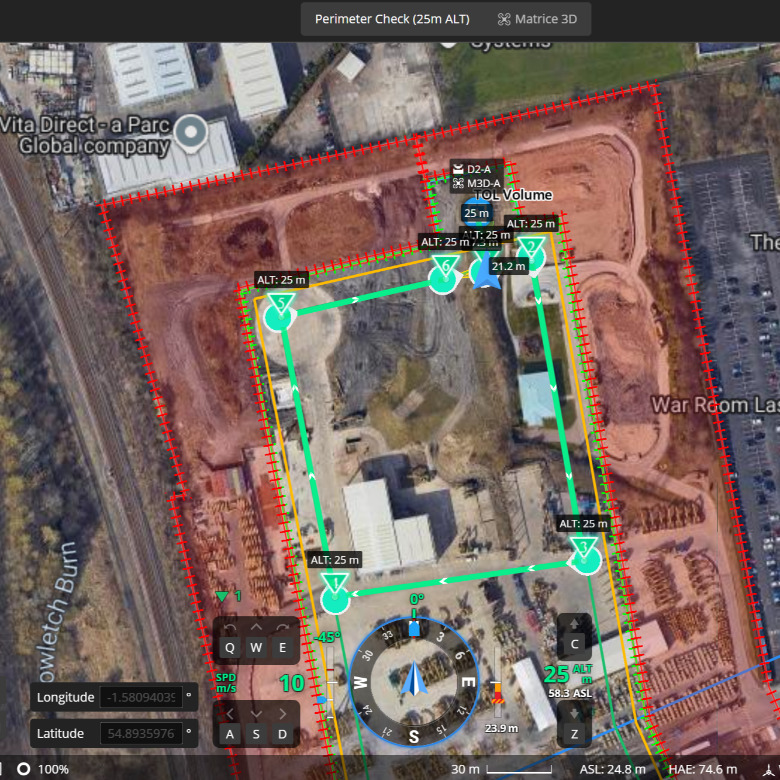The image size is (780, 780).
Task: Click the Longitude input field
Action: click(140, 697)
